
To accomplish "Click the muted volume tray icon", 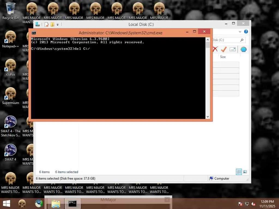I will (x=253, y=204).
